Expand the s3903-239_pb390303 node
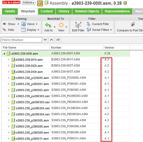 click(x=9, y=102)
